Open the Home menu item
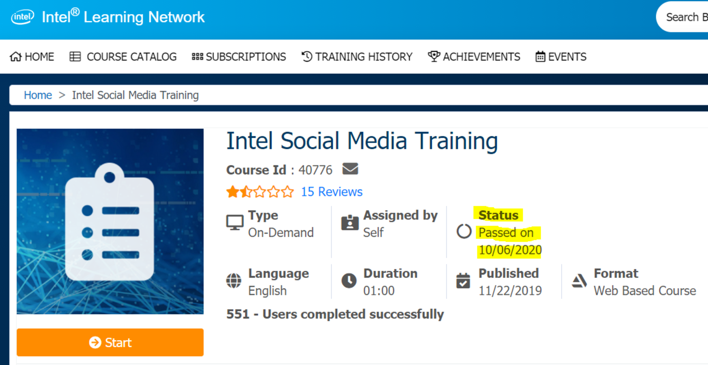This screenshot has width=708, height=365. (x=32, y=57)
